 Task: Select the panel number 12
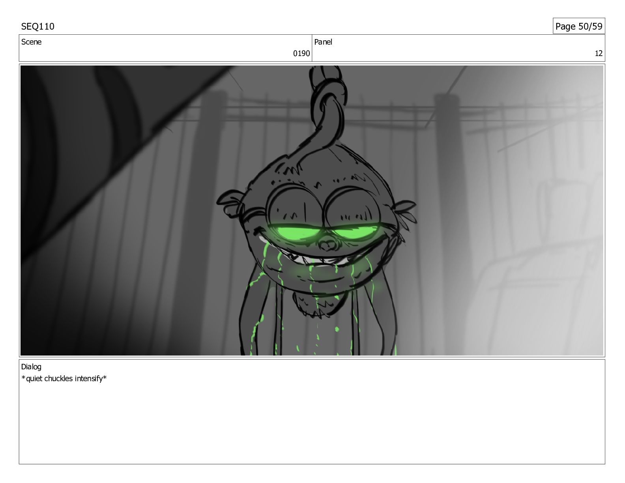click(x=599, y=54)
